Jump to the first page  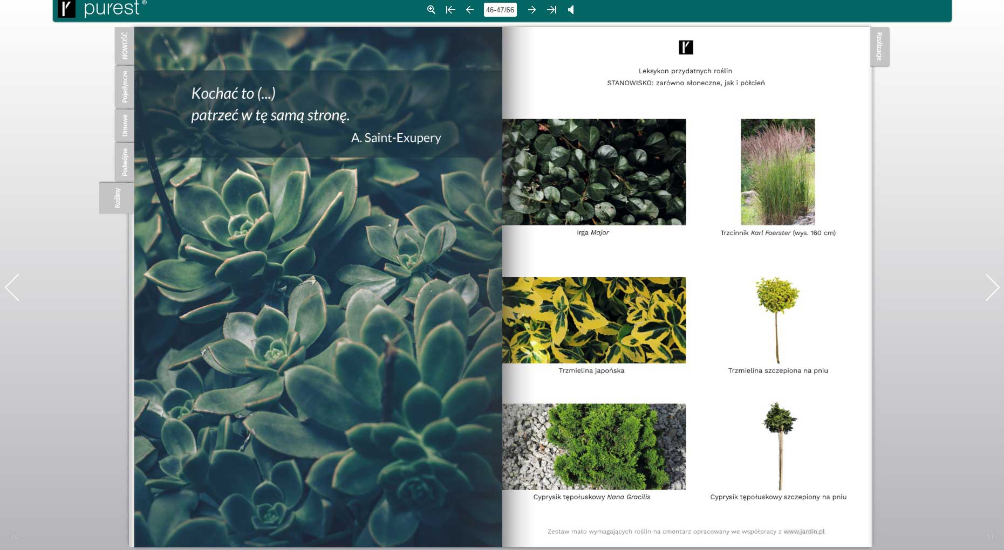[450, 10]
